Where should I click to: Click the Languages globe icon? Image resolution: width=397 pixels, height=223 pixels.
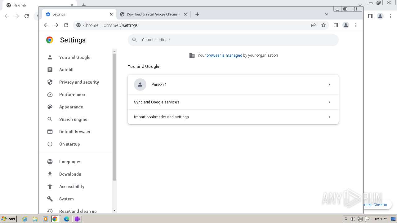click(x=50, y=162)
